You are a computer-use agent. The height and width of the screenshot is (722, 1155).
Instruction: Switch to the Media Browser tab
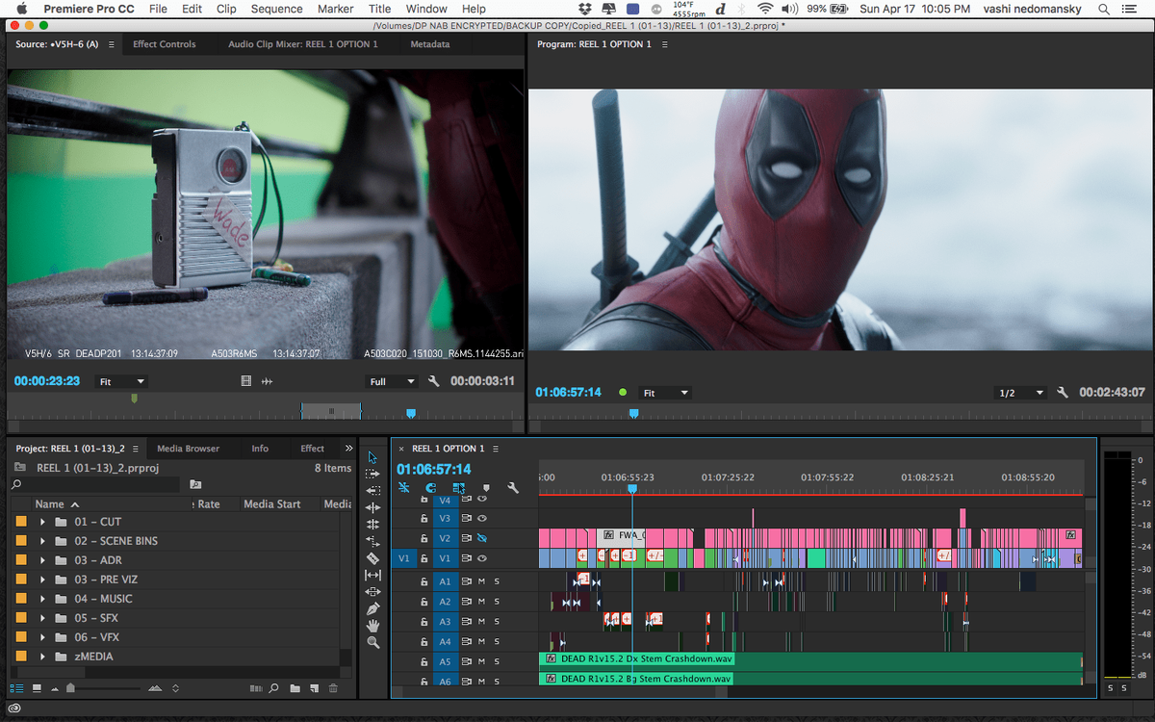coord(191,448)
